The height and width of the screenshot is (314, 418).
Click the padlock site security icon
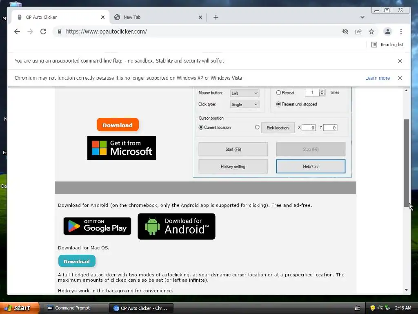(60, 31)
